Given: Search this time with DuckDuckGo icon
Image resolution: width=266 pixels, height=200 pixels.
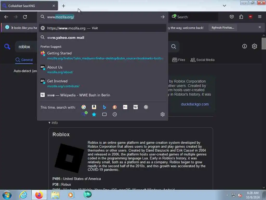Looking at the screenshot, I should 115,107.
